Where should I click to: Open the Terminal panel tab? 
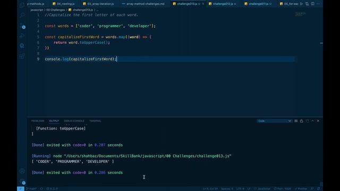[95, 121]
